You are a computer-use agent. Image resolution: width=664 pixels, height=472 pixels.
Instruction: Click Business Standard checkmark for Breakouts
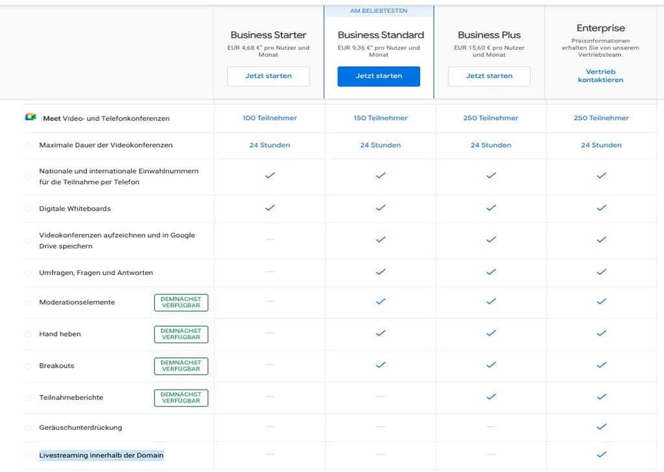(x=381, y=365)
